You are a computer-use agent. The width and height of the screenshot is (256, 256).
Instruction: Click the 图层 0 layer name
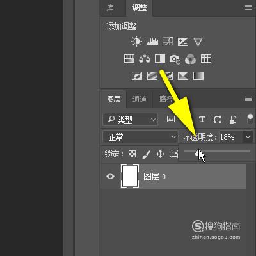pos(154,177)
